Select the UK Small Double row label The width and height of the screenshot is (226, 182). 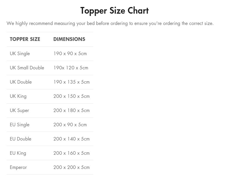pos(27,68)
